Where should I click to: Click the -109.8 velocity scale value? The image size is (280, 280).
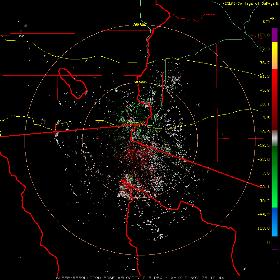point(262,228)
